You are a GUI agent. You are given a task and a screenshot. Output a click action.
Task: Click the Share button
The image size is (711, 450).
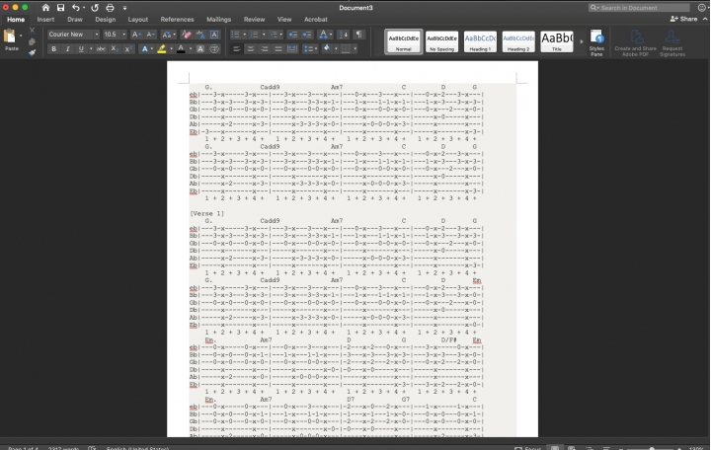[x=683, y=19]
